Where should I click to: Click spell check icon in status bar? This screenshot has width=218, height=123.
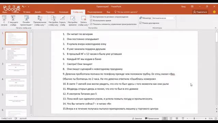[x=16, y=119]
